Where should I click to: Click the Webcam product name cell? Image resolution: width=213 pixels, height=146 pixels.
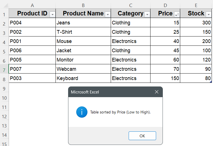(x=83, y=69)
